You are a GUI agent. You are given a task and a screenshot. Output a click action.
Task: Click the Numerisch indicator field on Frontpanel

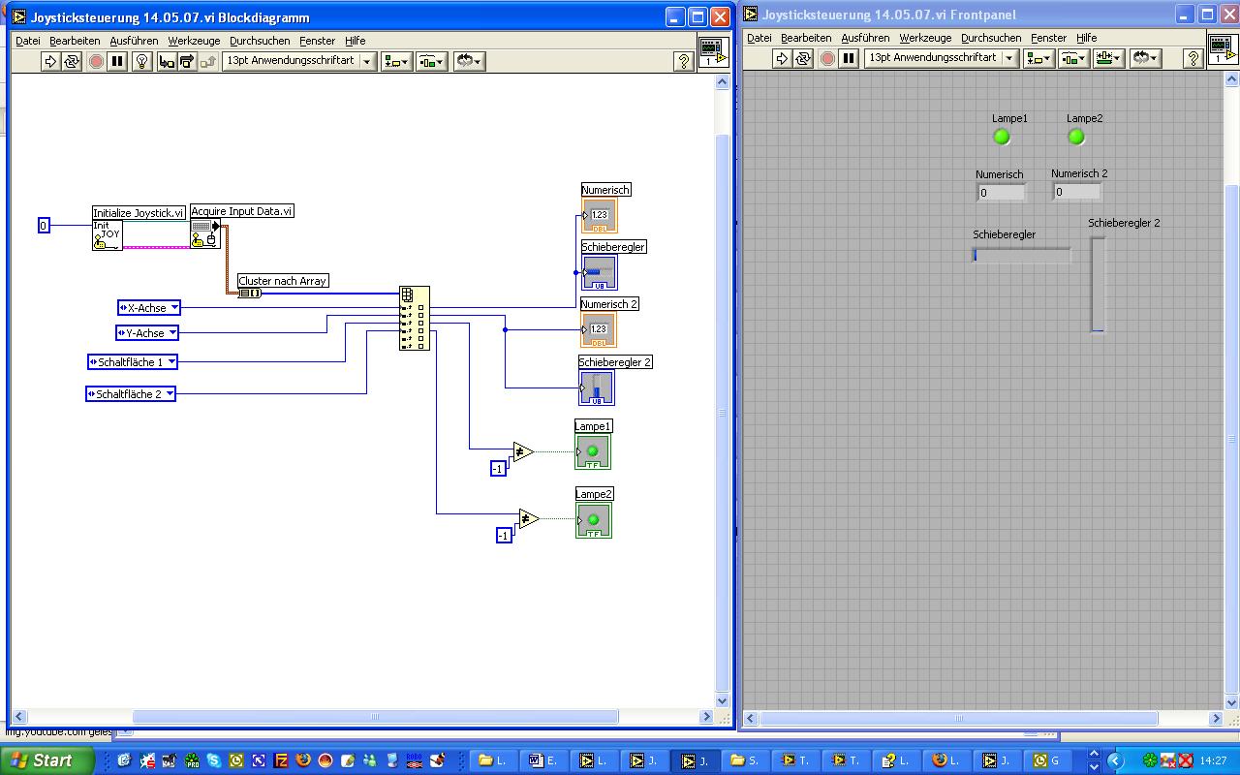(x=1001, y=193)
